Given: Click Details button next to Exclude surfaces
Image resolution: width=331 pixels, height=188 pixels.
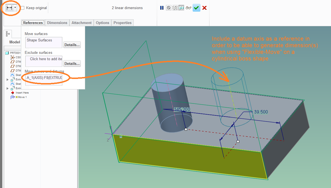Looking at the screenshot, I should (72, 63).
